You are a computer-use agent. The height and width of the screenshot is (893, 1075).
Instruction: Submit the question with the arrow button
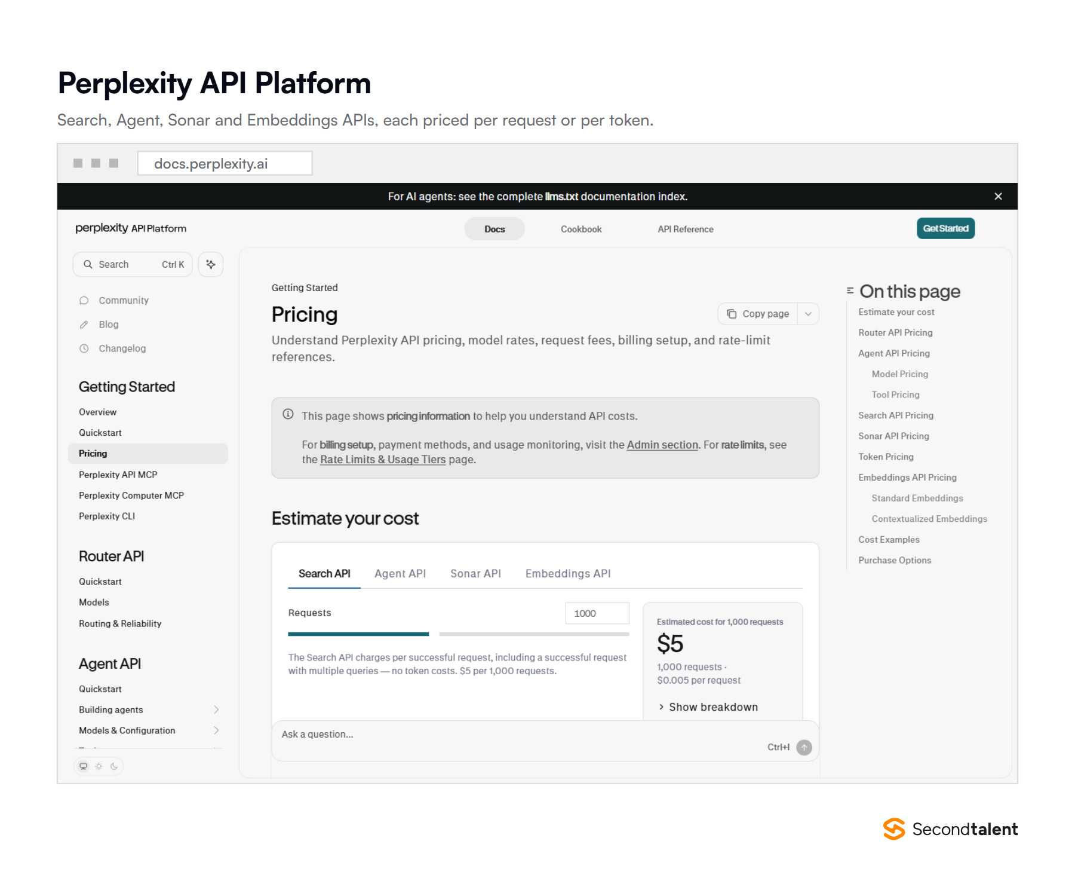[804, 747]
